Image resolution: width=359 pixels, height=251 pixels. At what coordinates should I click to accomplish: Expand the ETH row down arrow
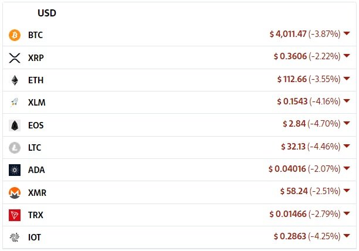(x=347, y=79)
